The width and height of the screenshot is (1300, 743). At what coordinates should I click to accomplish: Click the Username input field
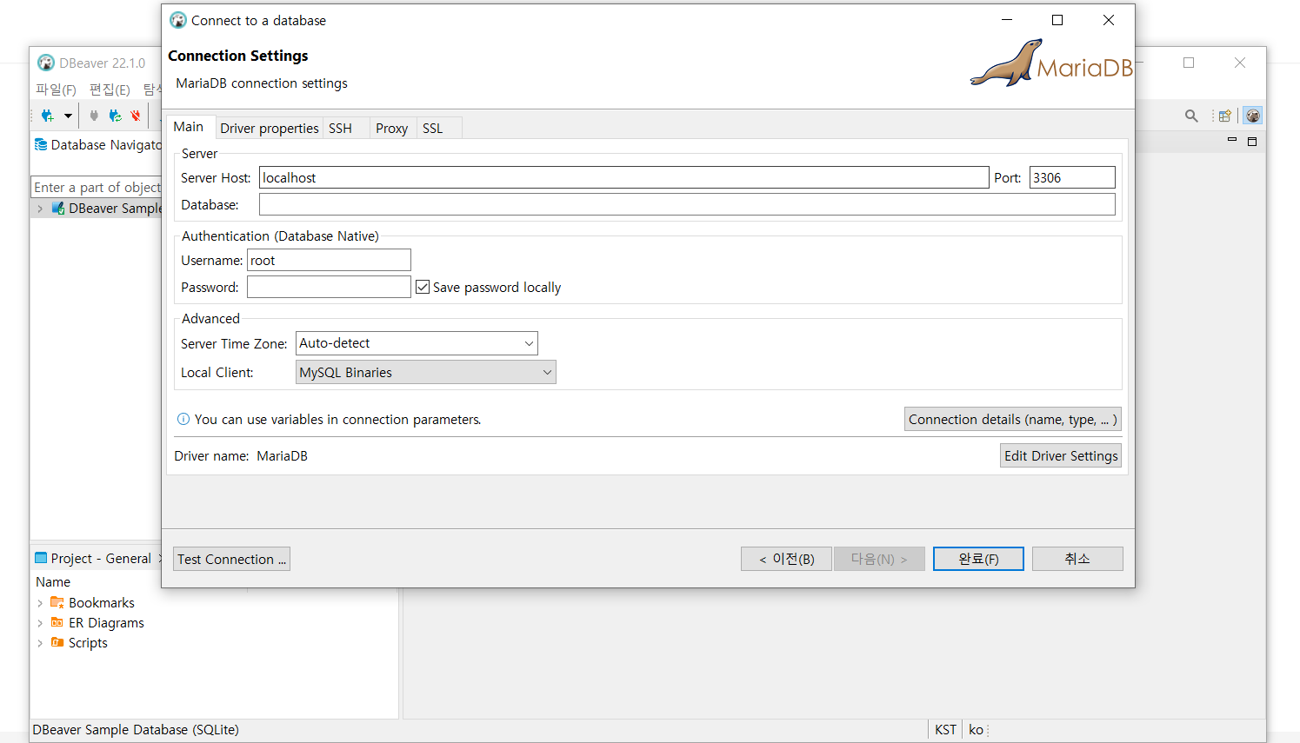[x=329, y=260]
